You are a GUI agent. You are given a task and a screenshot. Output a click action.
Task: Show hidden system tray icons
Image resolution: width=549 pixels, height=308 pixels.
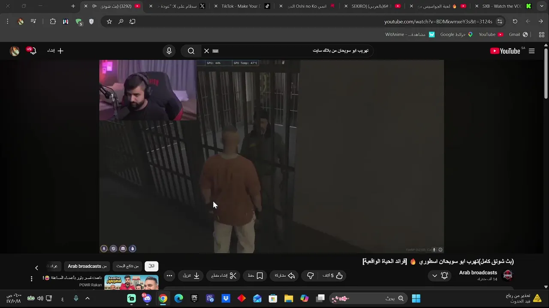(x=87, y=299)
